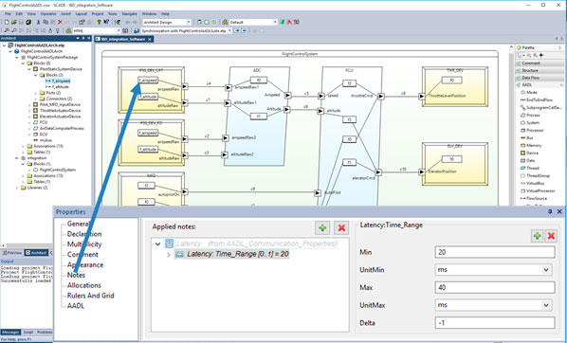The image size is (567, 343).
Task: Click the red X Delete toolbar icon
Action: coord(60,22)
